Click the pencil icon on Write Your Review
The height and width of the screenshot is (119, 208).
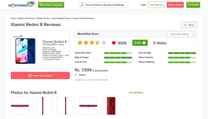point(30,76)
